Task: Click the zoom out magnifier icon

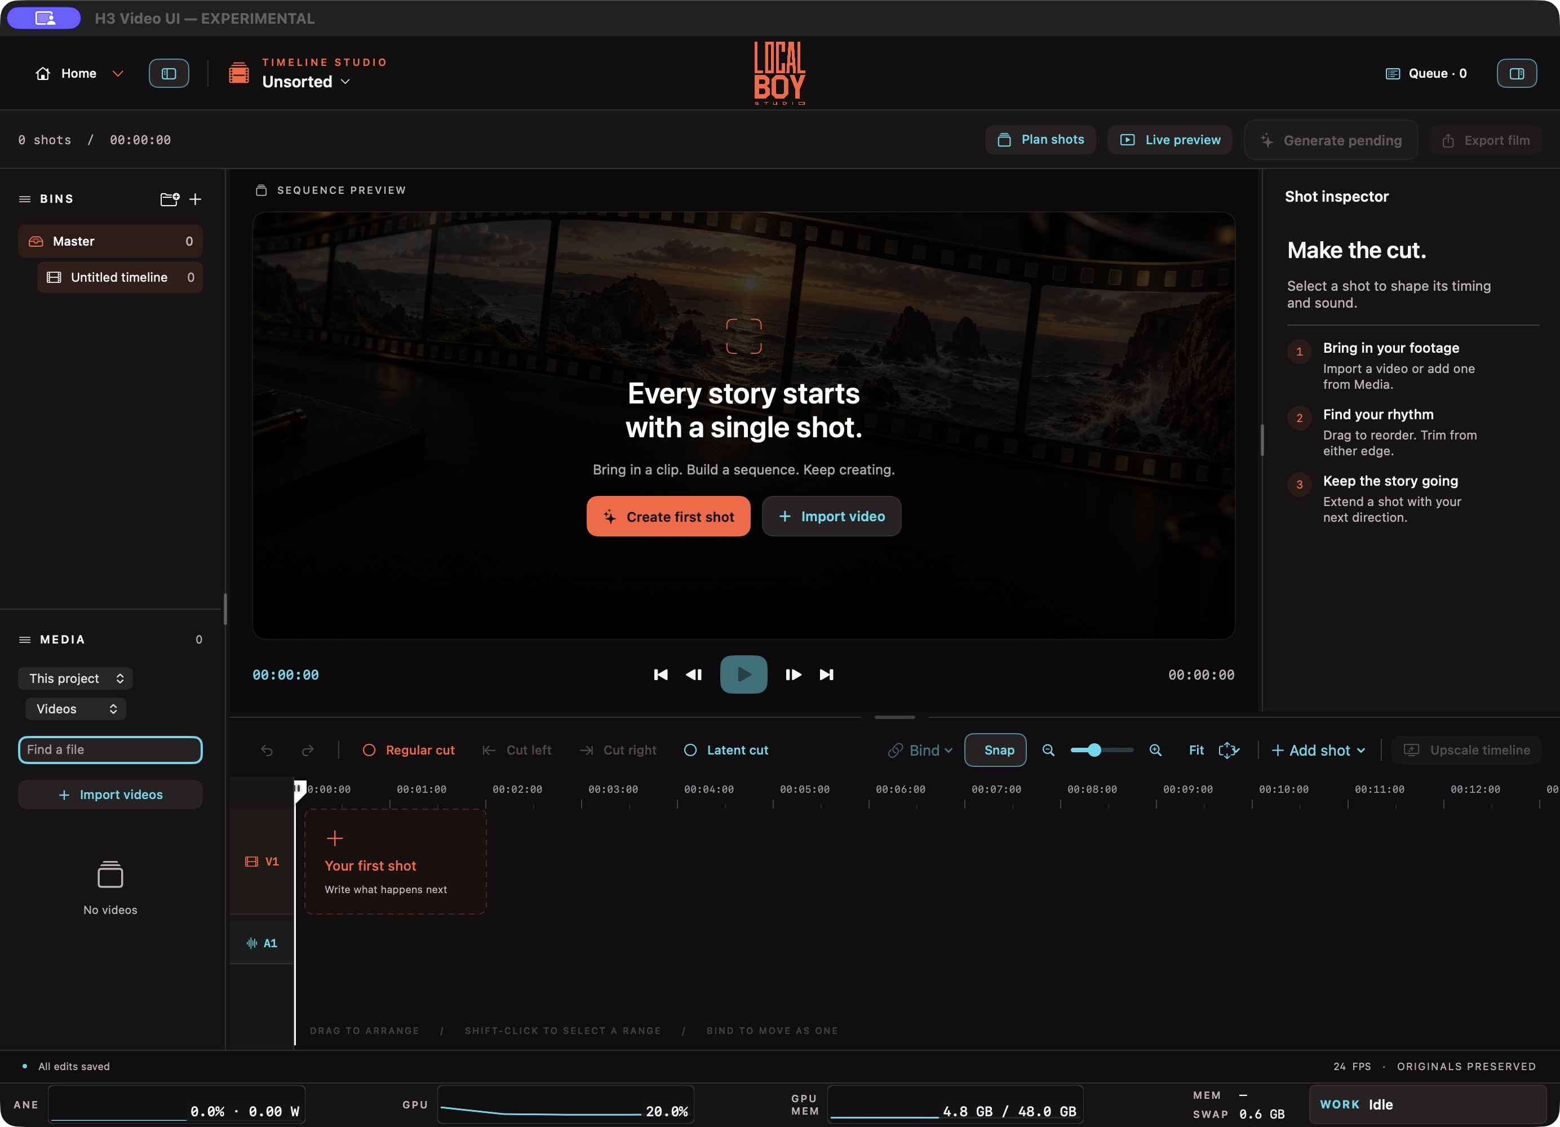Action: click(1048, 750)
